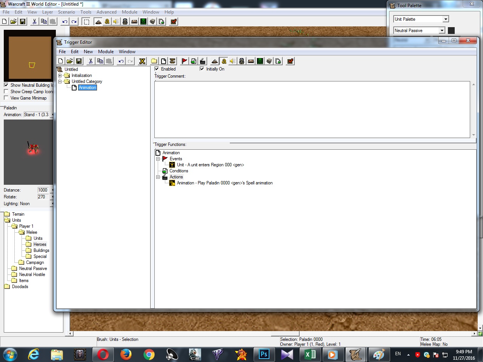Open map via Trigger Editor folder icon

[x=70, y=61]
